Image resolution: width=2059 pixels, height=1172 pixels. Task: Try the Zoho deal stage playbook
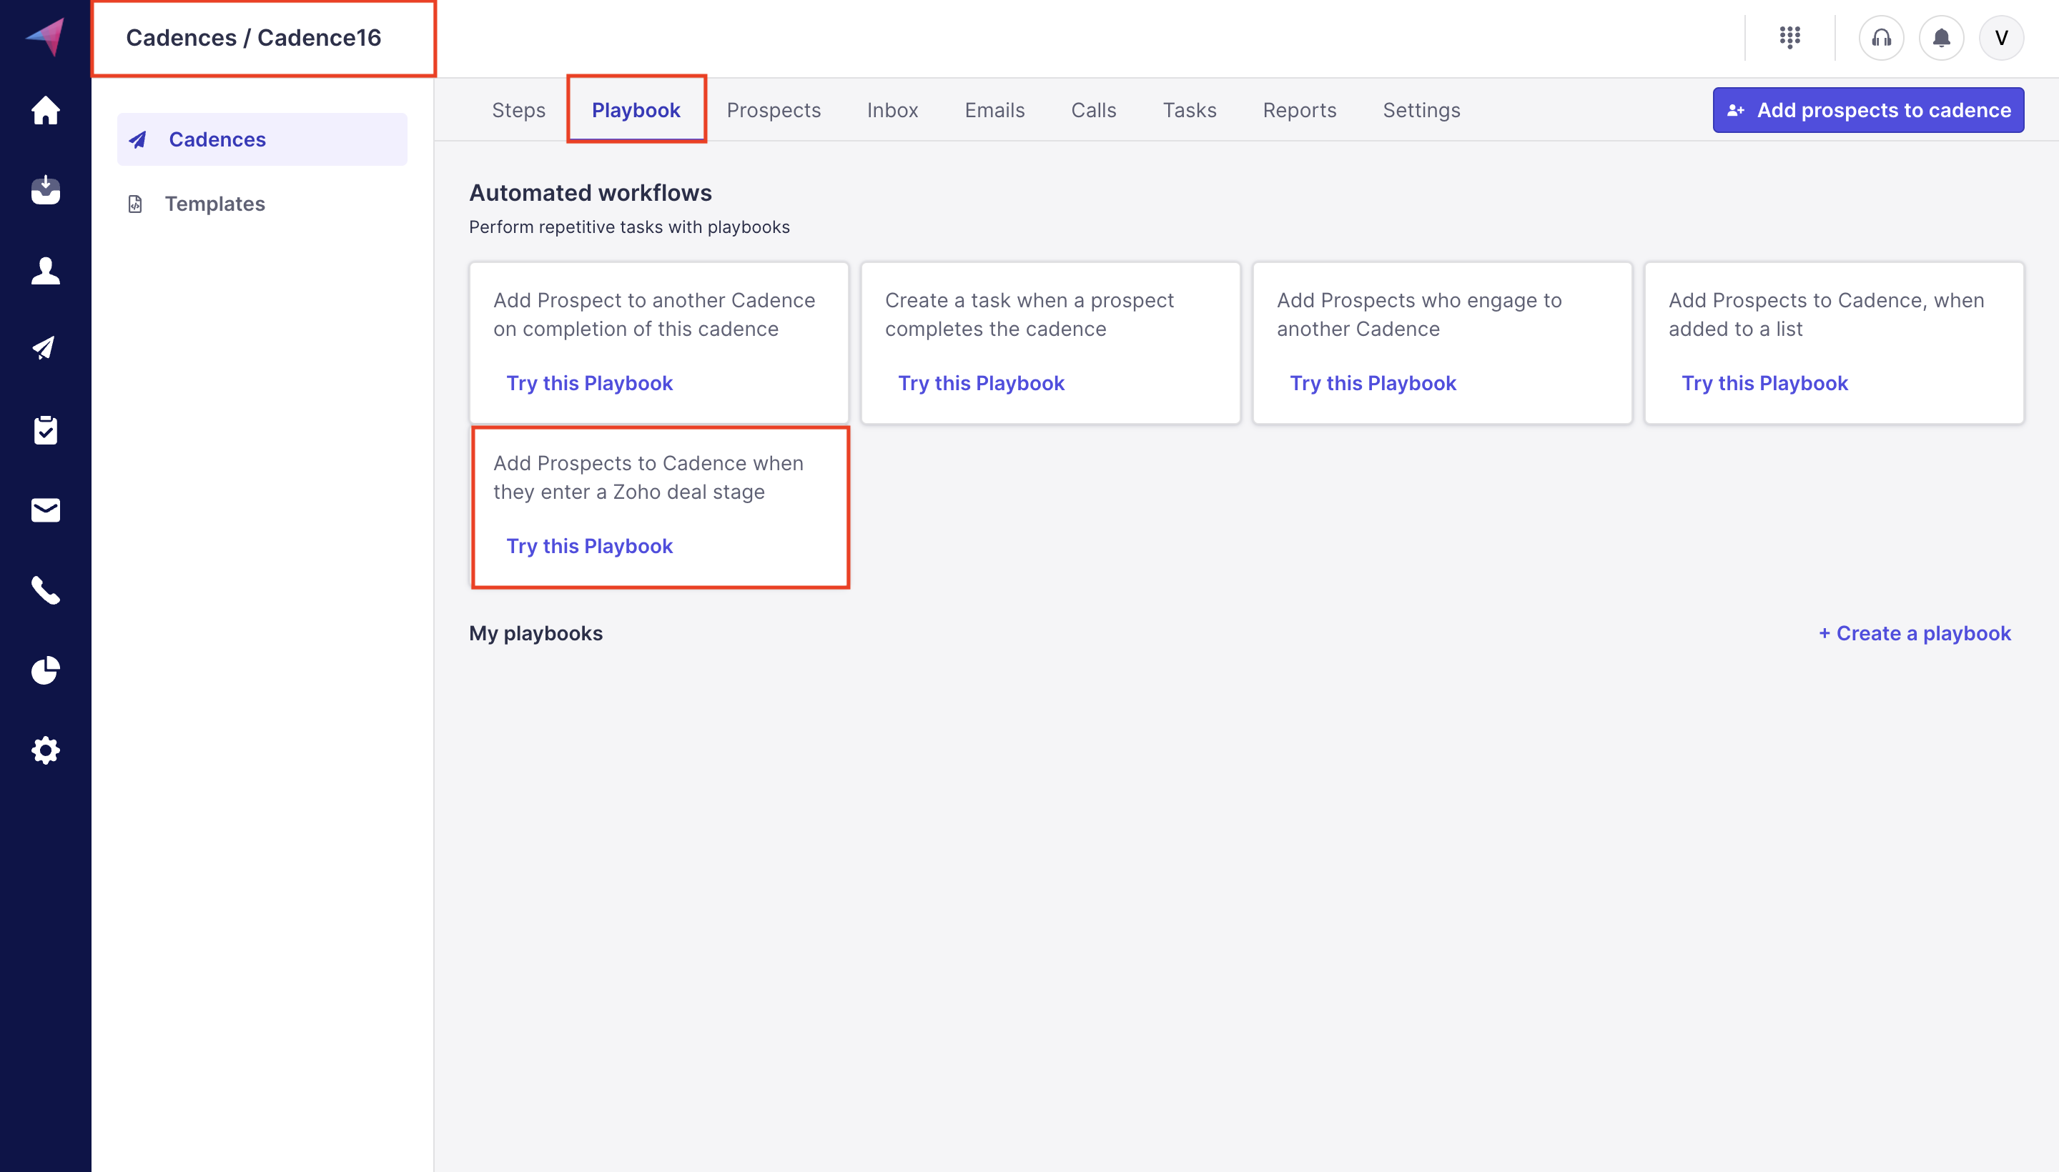(x=588, y=547)
